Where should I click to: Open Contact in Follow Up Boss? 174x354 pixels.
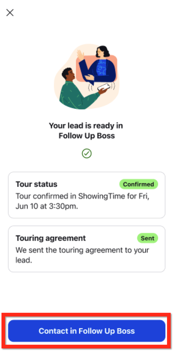point(87,331)
